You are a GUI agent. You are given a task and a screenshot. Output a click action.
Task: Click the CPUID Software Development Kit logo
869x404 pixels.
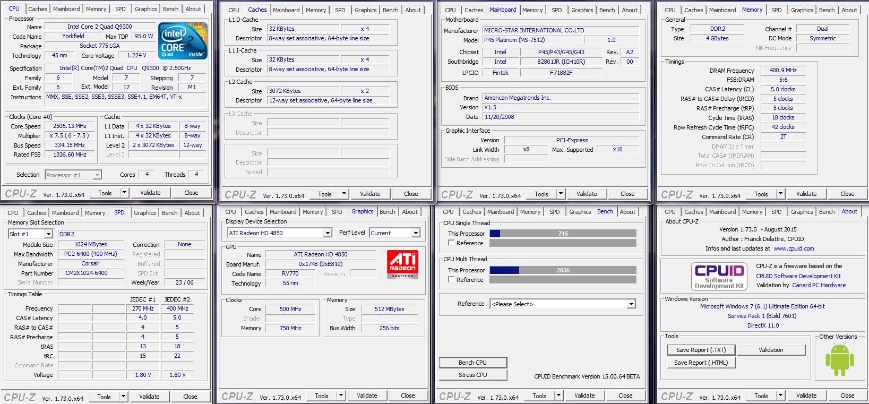[719, 276]
